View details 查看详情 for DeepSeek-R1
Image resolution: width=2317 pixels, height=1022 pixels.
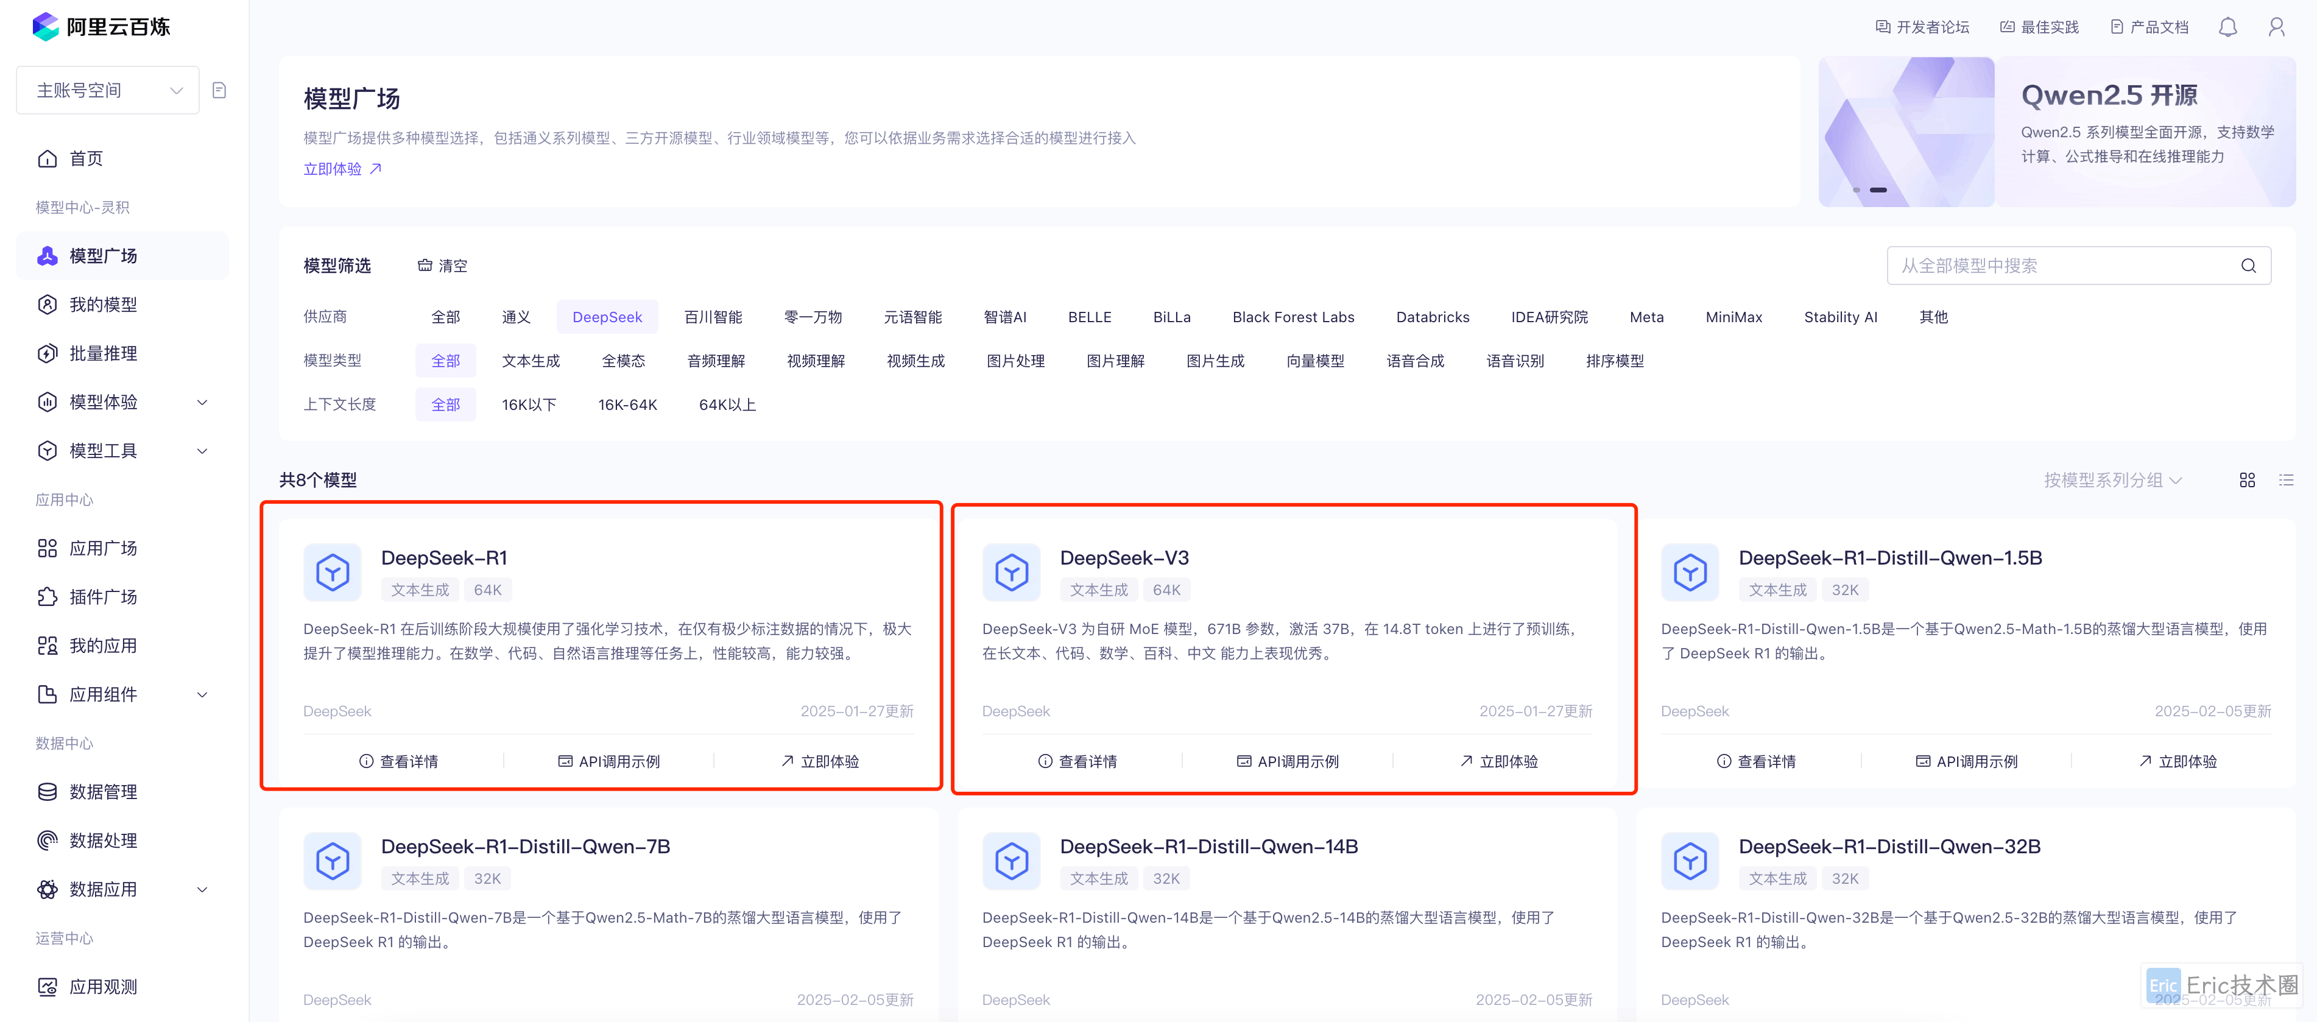(398, 761)
